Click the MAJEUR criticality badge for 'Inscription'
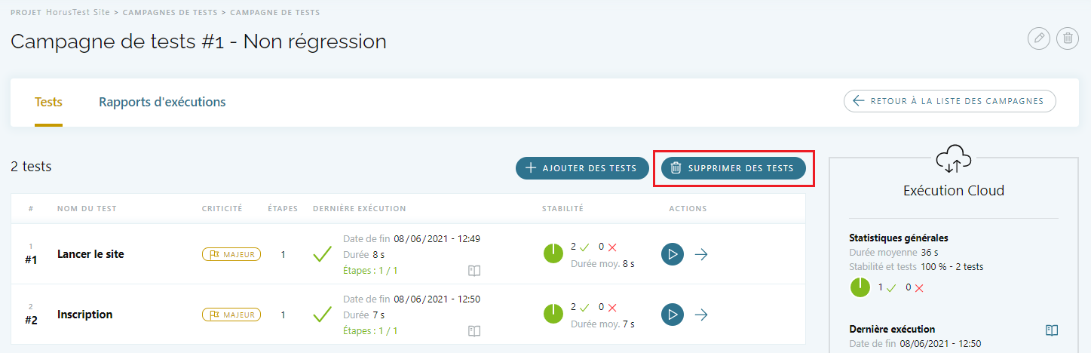This screenshot has height=353, width=1091. pyautogui.click(x=231, y=315)
